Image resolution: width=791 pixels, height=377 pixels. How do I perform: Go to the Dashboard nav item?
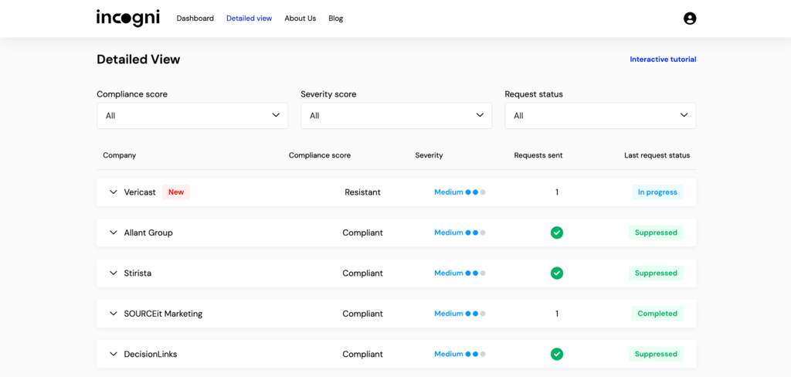click(x=195, y=19)
